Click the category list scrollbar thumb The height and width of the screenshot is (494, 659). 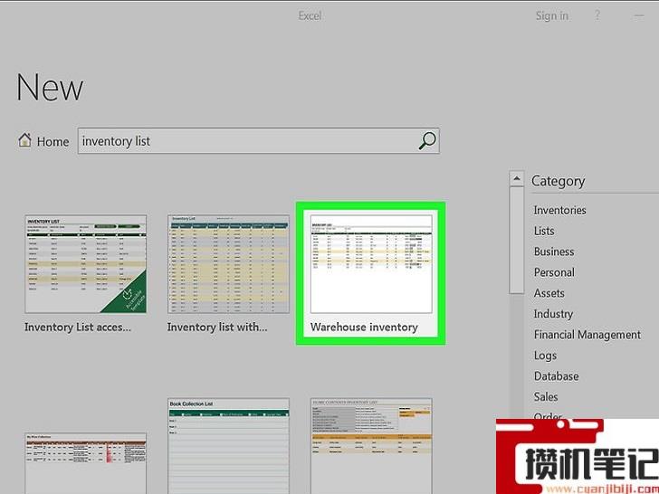(517, 241)
